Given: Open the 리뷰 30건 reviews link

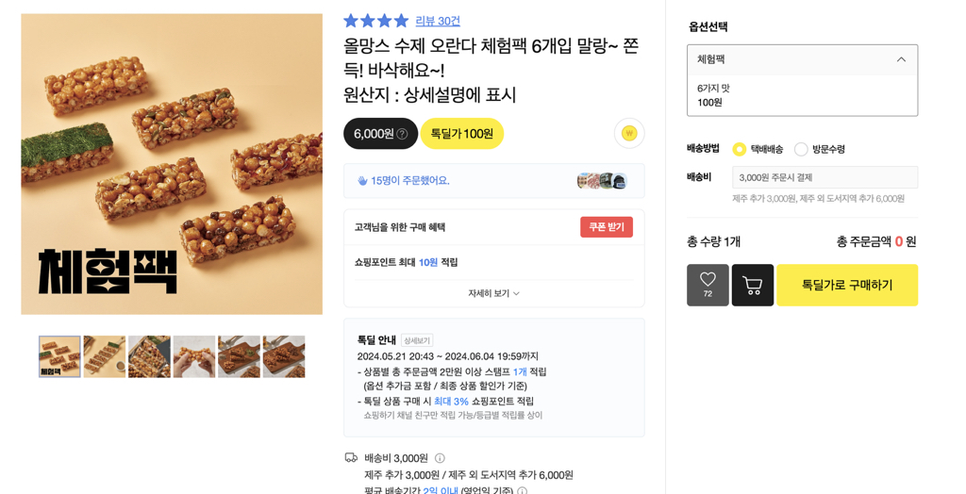Looking at the screenshot, I should coord(438,21).
